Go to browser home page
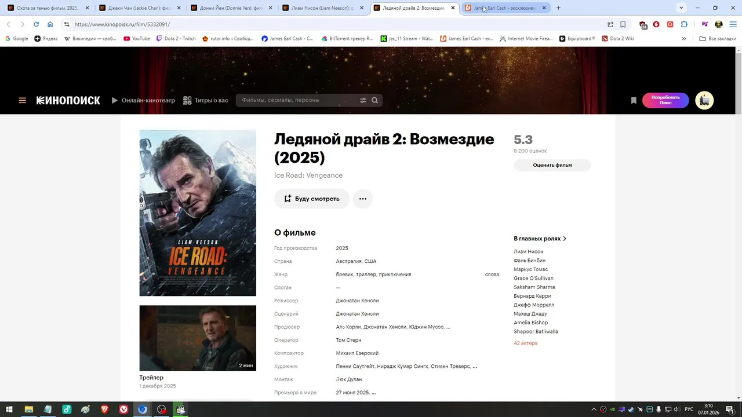The image size is (742, 417). tap(50, 24)
